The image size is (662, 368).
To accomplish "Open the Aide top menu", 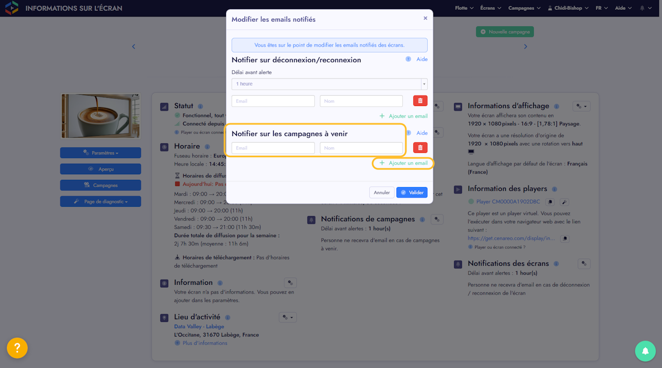I will tap(623, 8).
